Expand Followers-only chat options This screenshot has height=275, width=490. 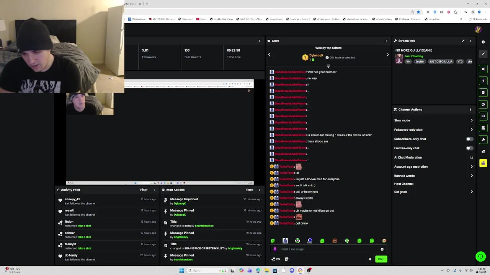coord(472,130)
